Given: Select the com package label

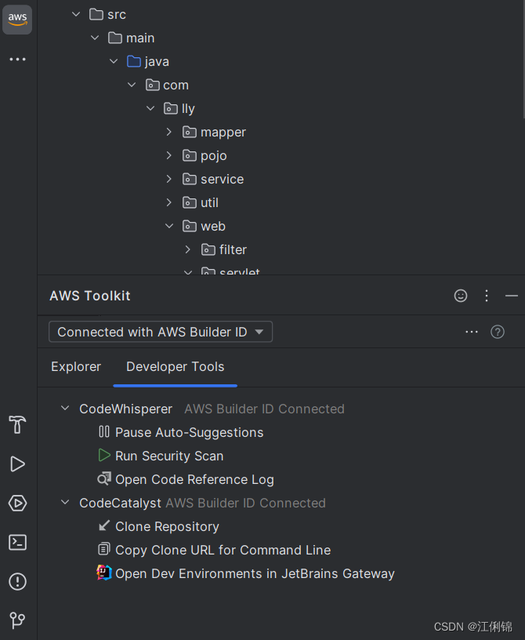Looking at the screenshot, I should point(176,85).
